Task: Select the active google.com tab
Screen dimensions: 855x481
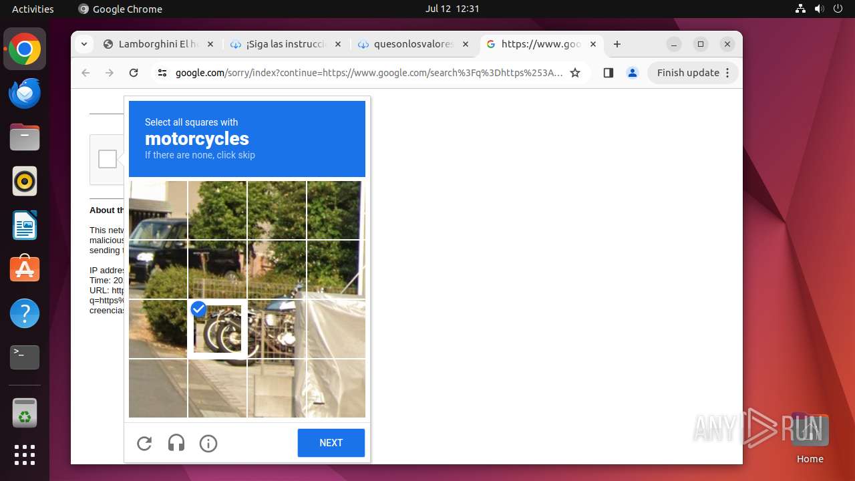Action: [541, 44]
